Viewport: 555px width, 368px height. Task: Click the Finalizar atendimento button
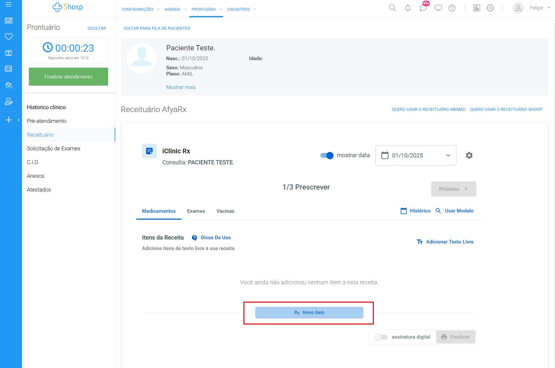(x=68, y=77)
